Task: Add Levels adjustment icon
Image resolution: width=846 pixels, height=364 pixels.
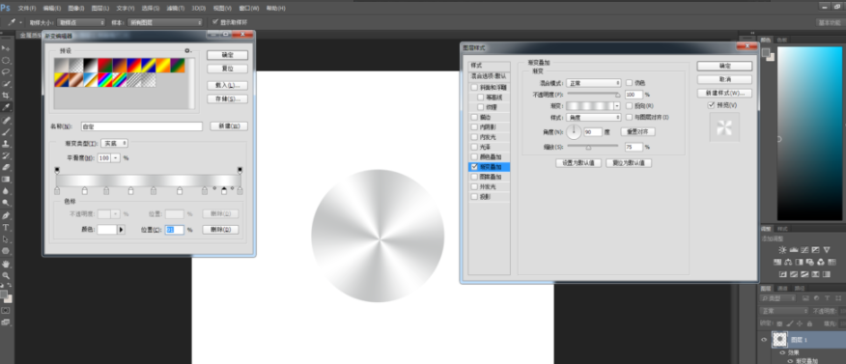Action: click(x=794, y=250)
